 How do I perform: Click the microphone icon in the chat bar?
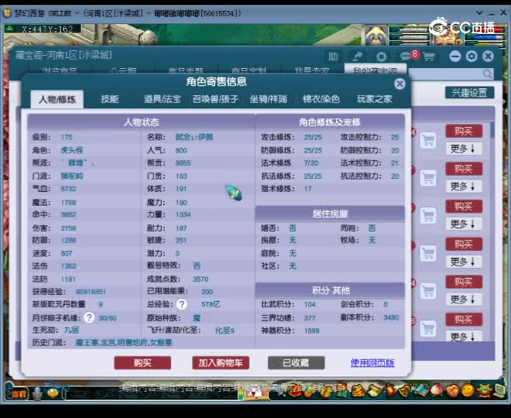37,392
